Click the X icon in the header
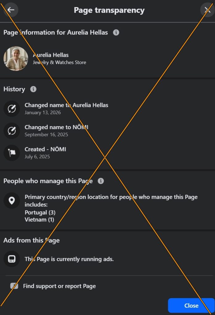The height and width of the screenshot is (315, 215). click(207, 10)
